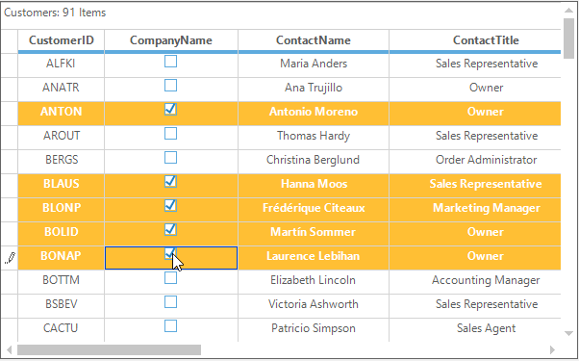The width and height of the screenshot is (579, 361).
Task: Sort by the CustomerID column header
Action: pyautogui.click(x=62, y=40)
